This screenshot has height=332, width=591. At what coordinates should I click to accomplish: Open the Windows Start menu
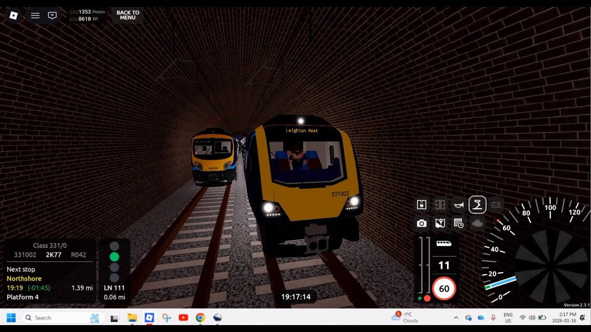pos(11,318)
